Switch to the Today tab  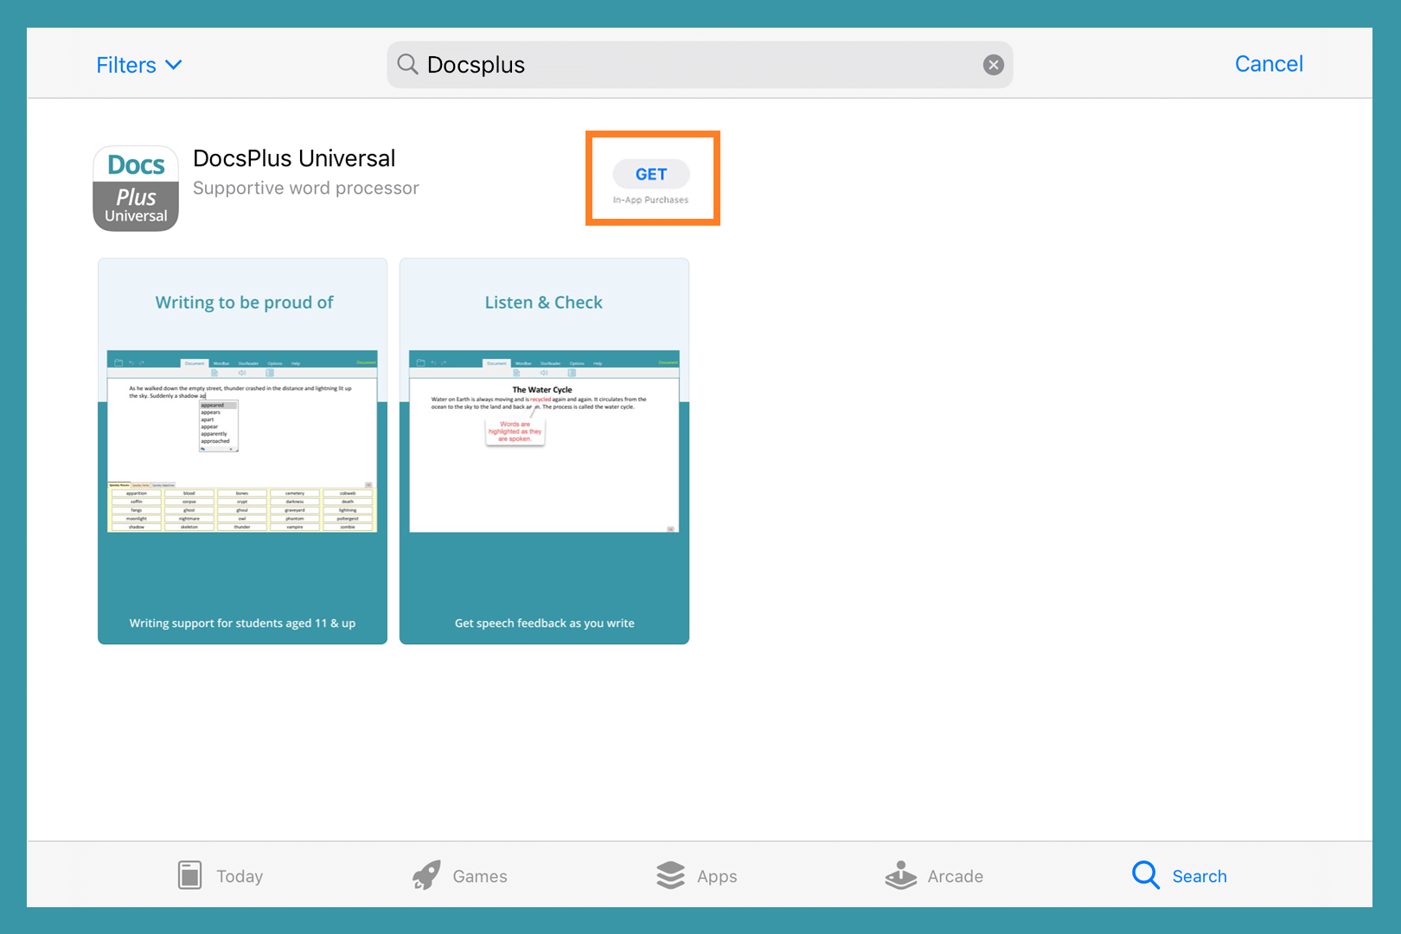point(221,876)
